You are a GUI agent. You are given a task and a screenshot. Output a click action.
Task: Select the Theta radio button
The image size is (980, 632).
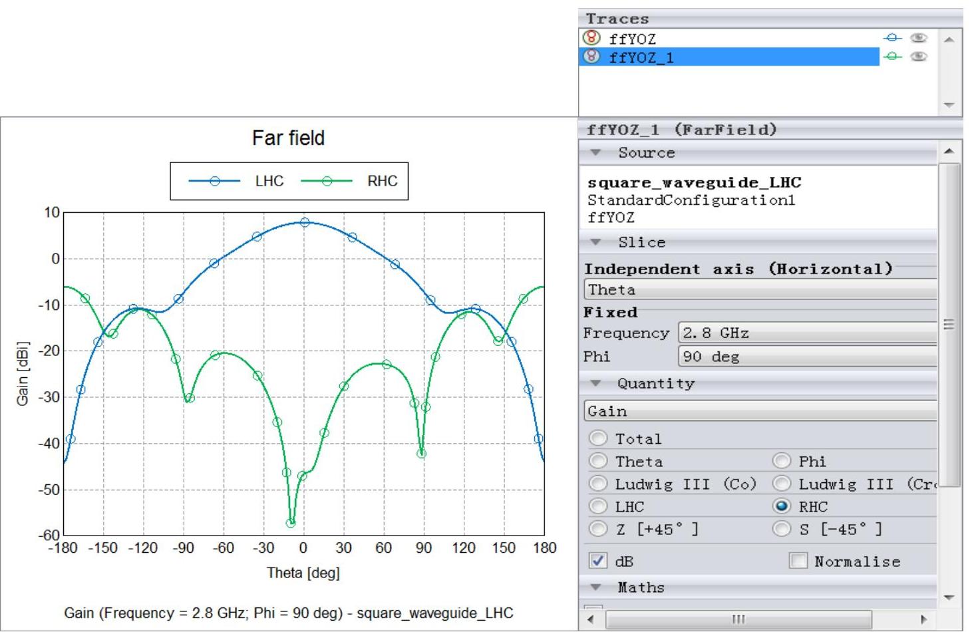tap(598, 461)
